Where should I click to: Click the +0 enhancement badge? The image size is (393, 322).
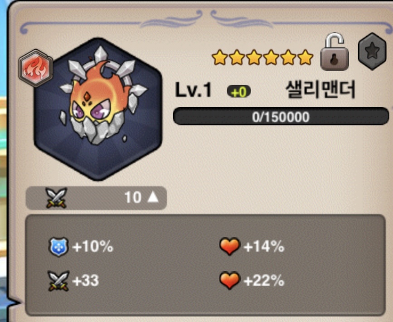tap(238, 92)
